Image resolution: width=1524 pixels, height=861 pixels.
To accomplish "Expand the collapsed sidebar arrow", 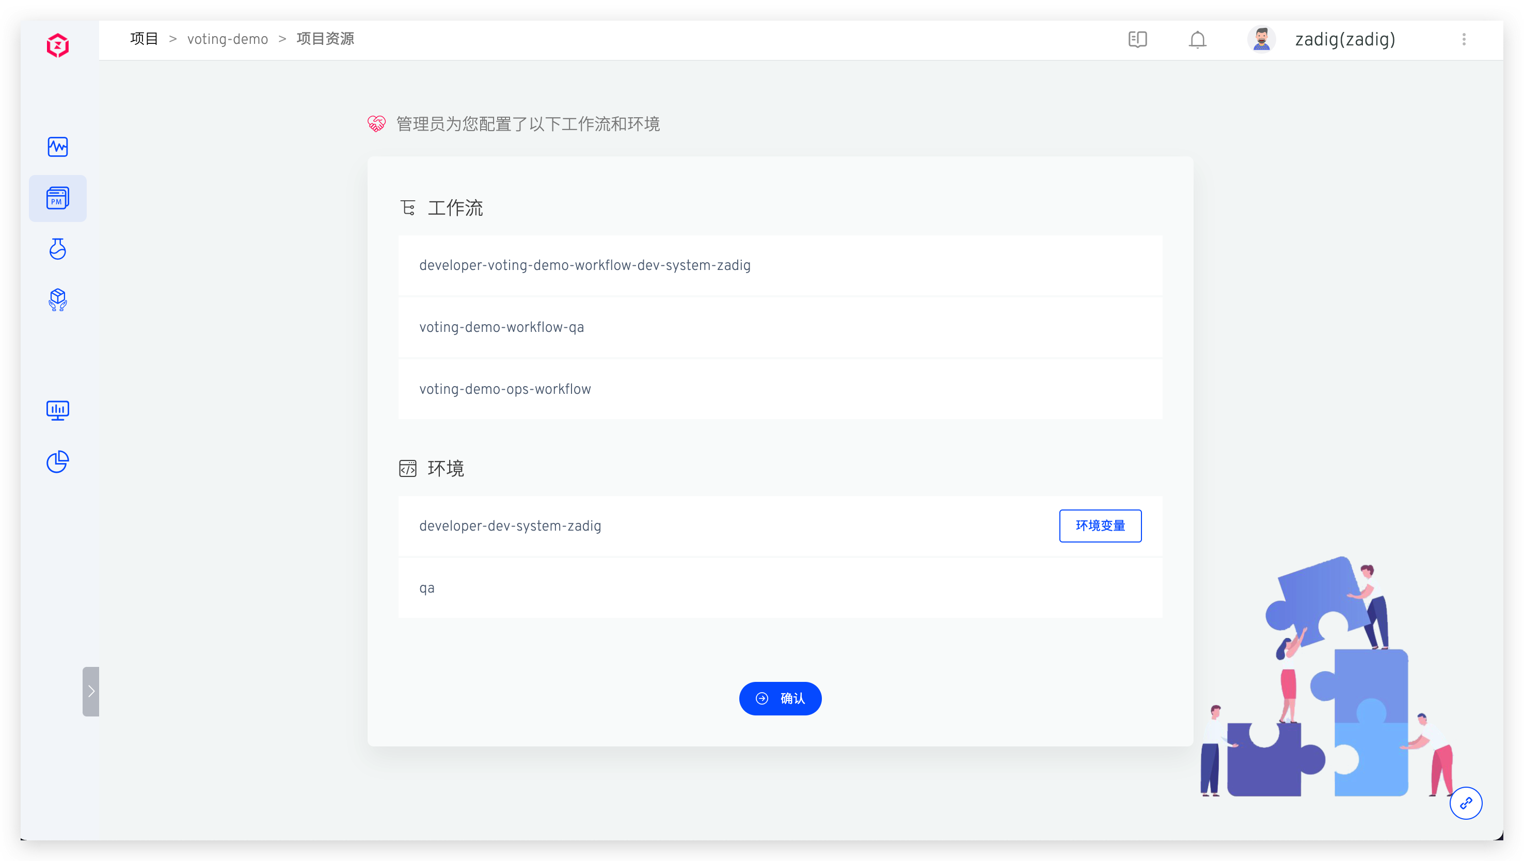I will [90, 691].
